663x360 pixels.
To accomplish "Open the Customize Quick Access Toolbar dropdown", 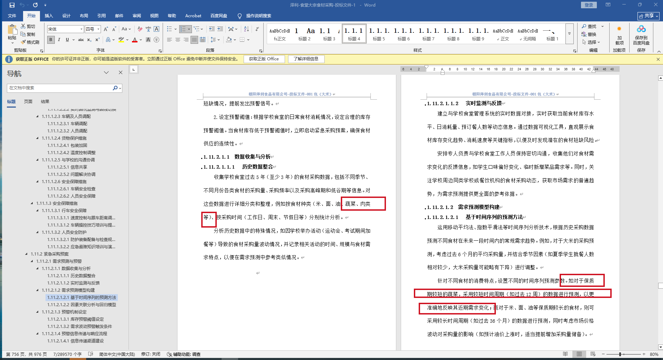I will click(45, 5).
